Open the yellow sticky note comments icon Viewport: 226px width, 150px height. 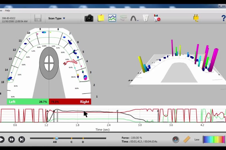tap(101, 18)
